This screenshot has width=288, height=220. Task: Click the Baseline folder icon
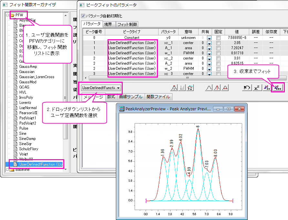pos(12,170)
